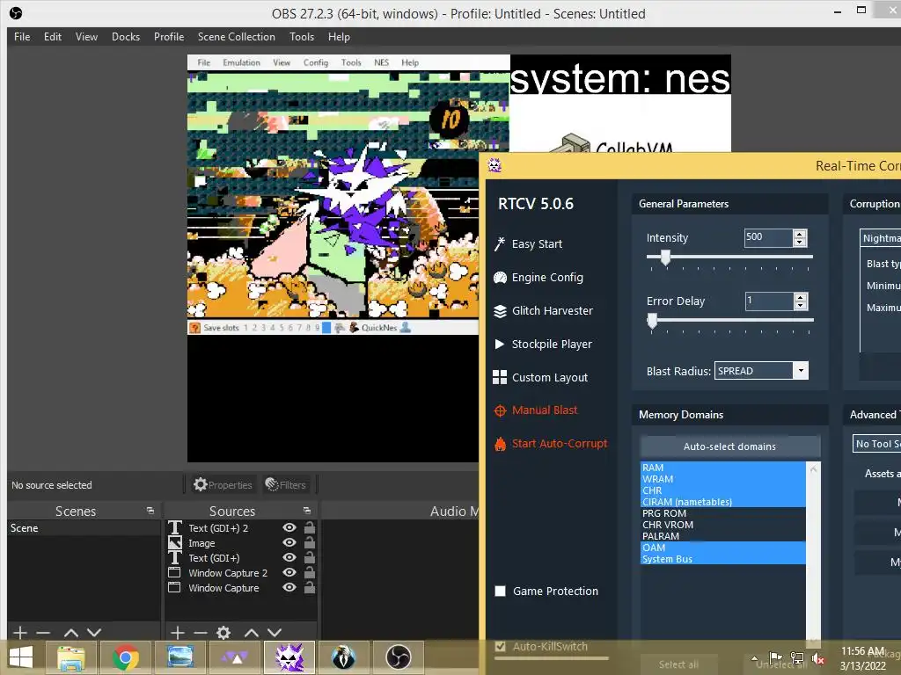Open Easy Start in RTCV sidebar

click(x=528, y=244)
